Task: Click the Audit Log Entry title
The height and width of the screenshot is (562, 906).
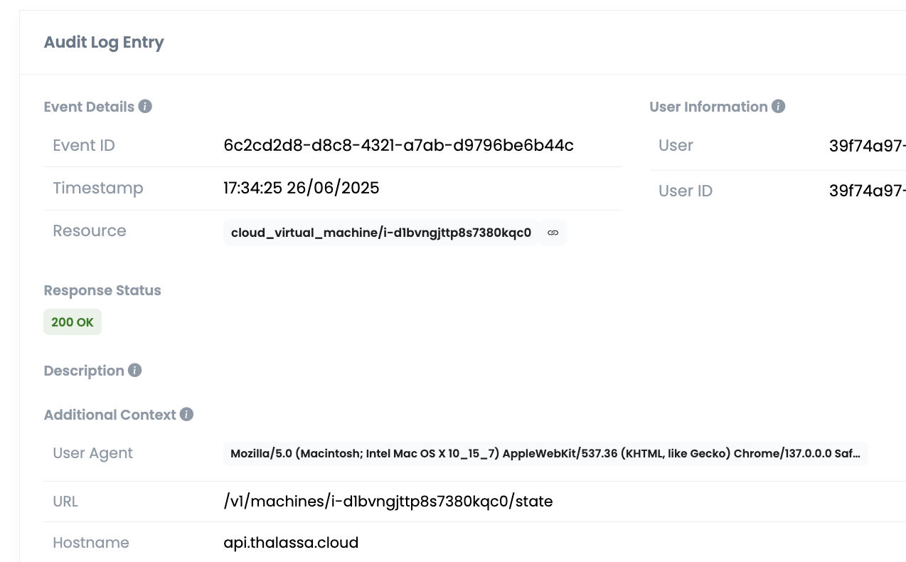Action: [104, 42]
